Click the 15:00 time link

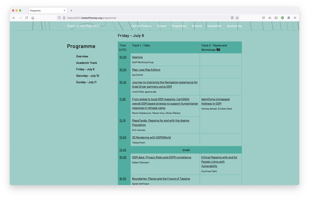[123, 157]
